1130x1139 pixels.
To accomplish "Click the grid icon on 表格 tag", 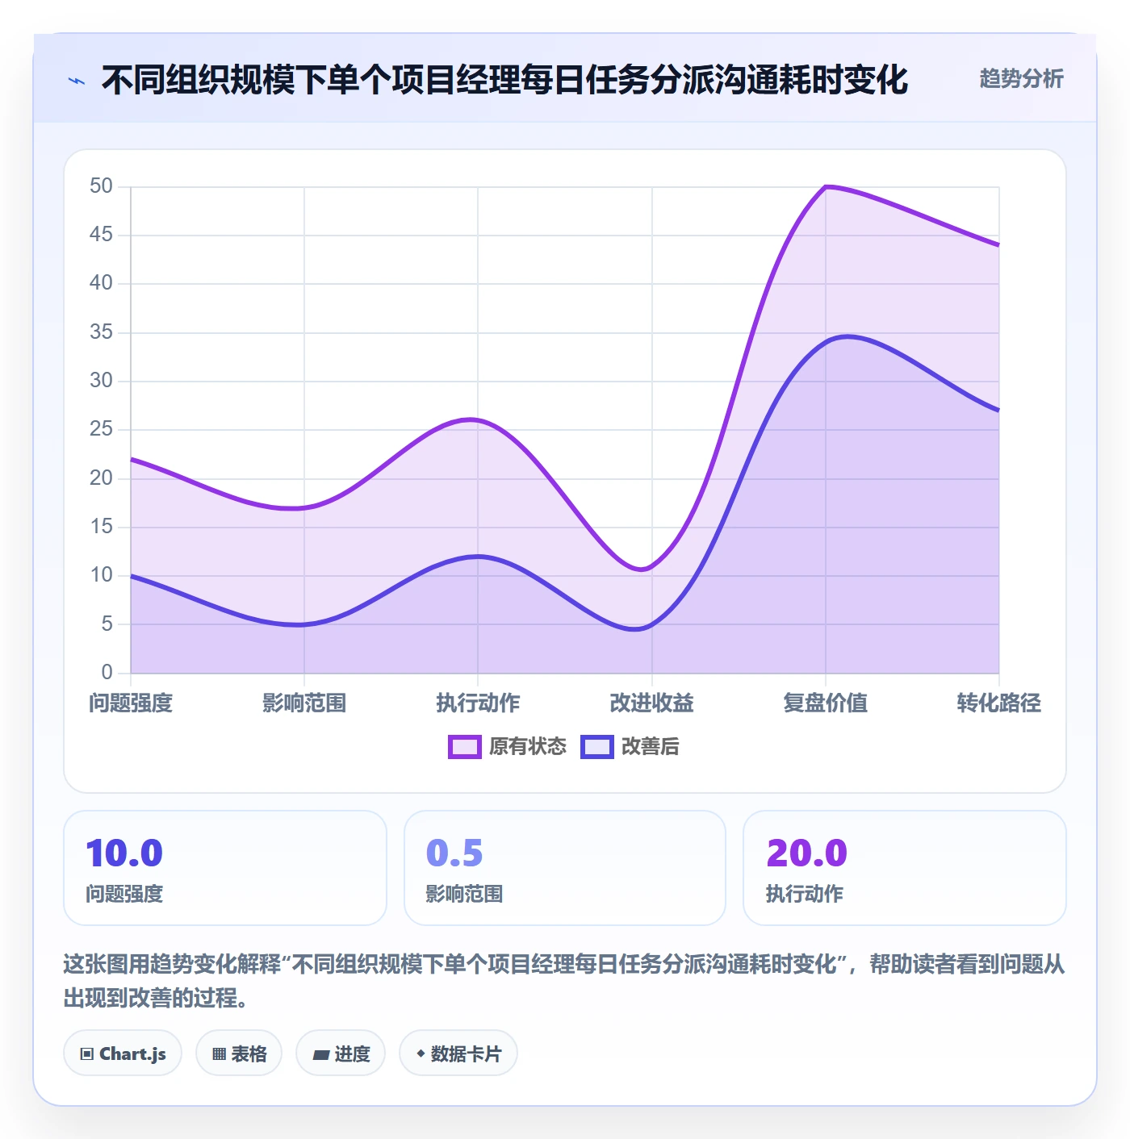I will coord(219,1054).
